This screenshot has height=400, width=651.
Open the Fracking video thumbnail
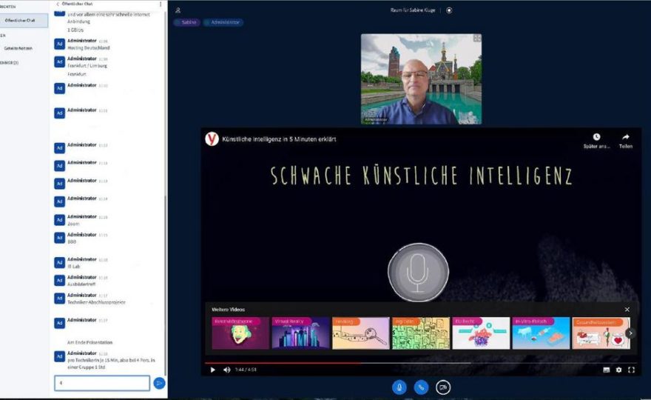tap(361, 333)
